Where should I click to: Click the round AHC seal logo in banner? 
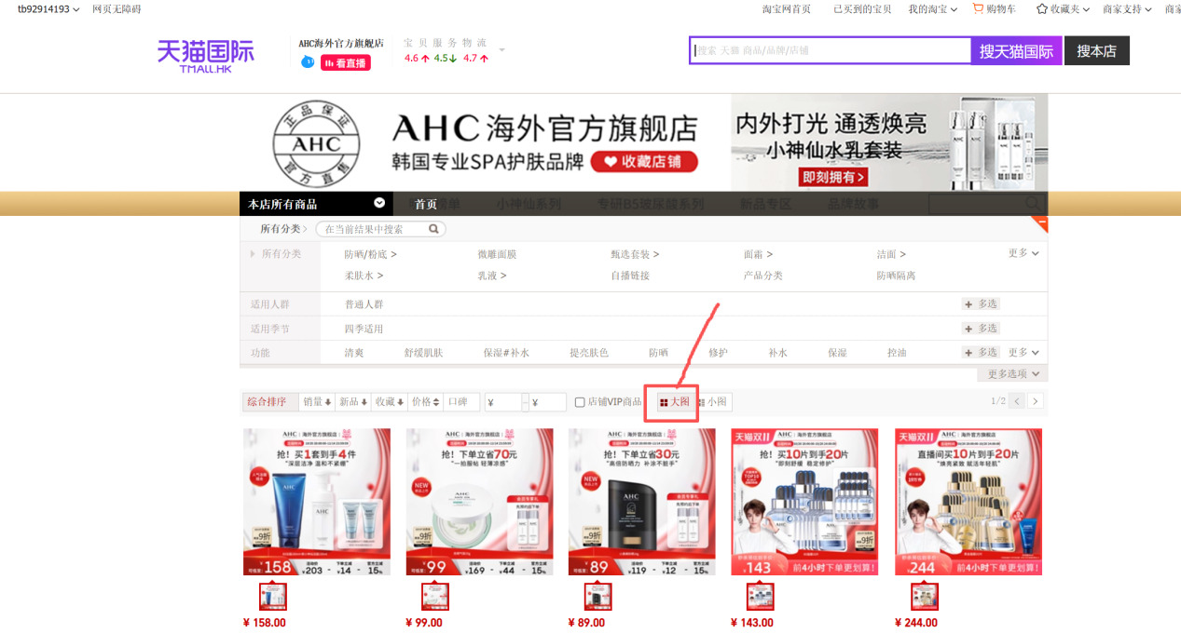point(315,142)
